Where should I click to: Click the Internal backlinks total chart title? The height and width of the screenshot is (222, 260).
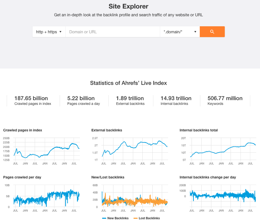(199, 130)
